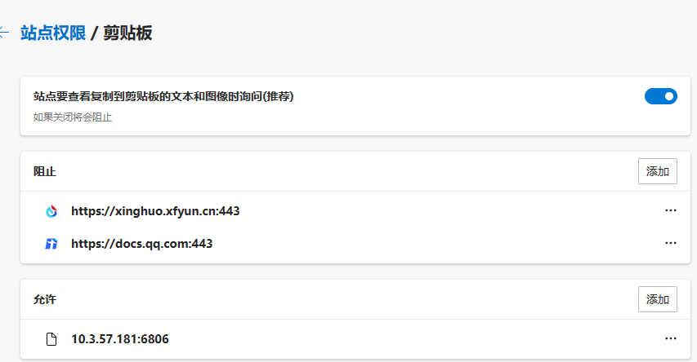Click the 站点要查看复制到剪贴板 setting label
Screen dimensions: 697x362
coord(163,96)
